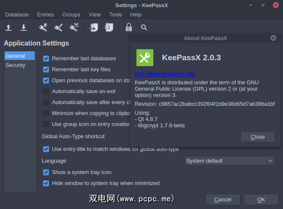Click the lock databases padlock icon

tap(129, 27)
